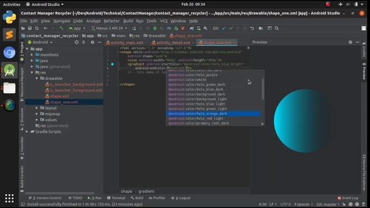This screenshot has width=370, height=208.
Task: Open the Profiler tool window
Action: tap(157, 198)
